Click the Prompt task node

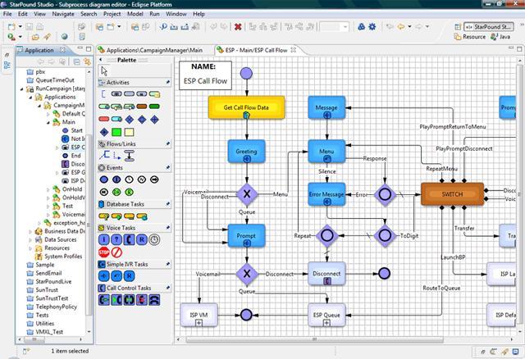[x=246, y=235]
